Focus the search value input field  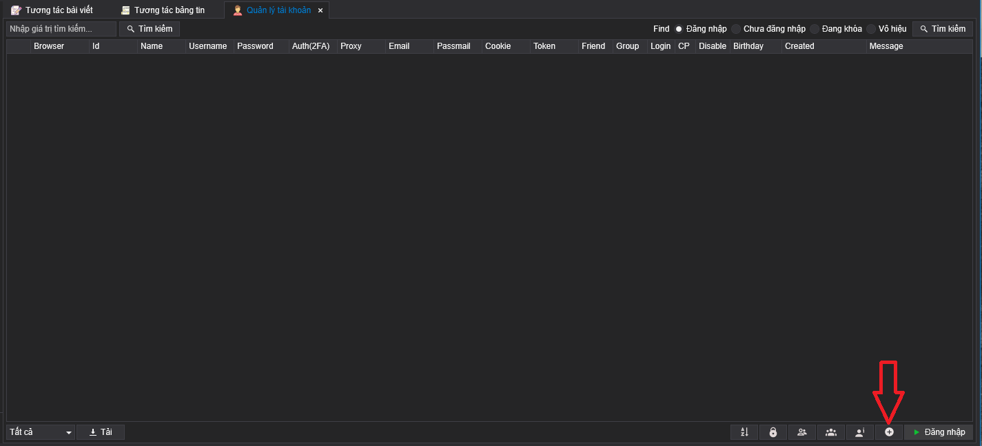pyautogui.click(x=61, y=29)
